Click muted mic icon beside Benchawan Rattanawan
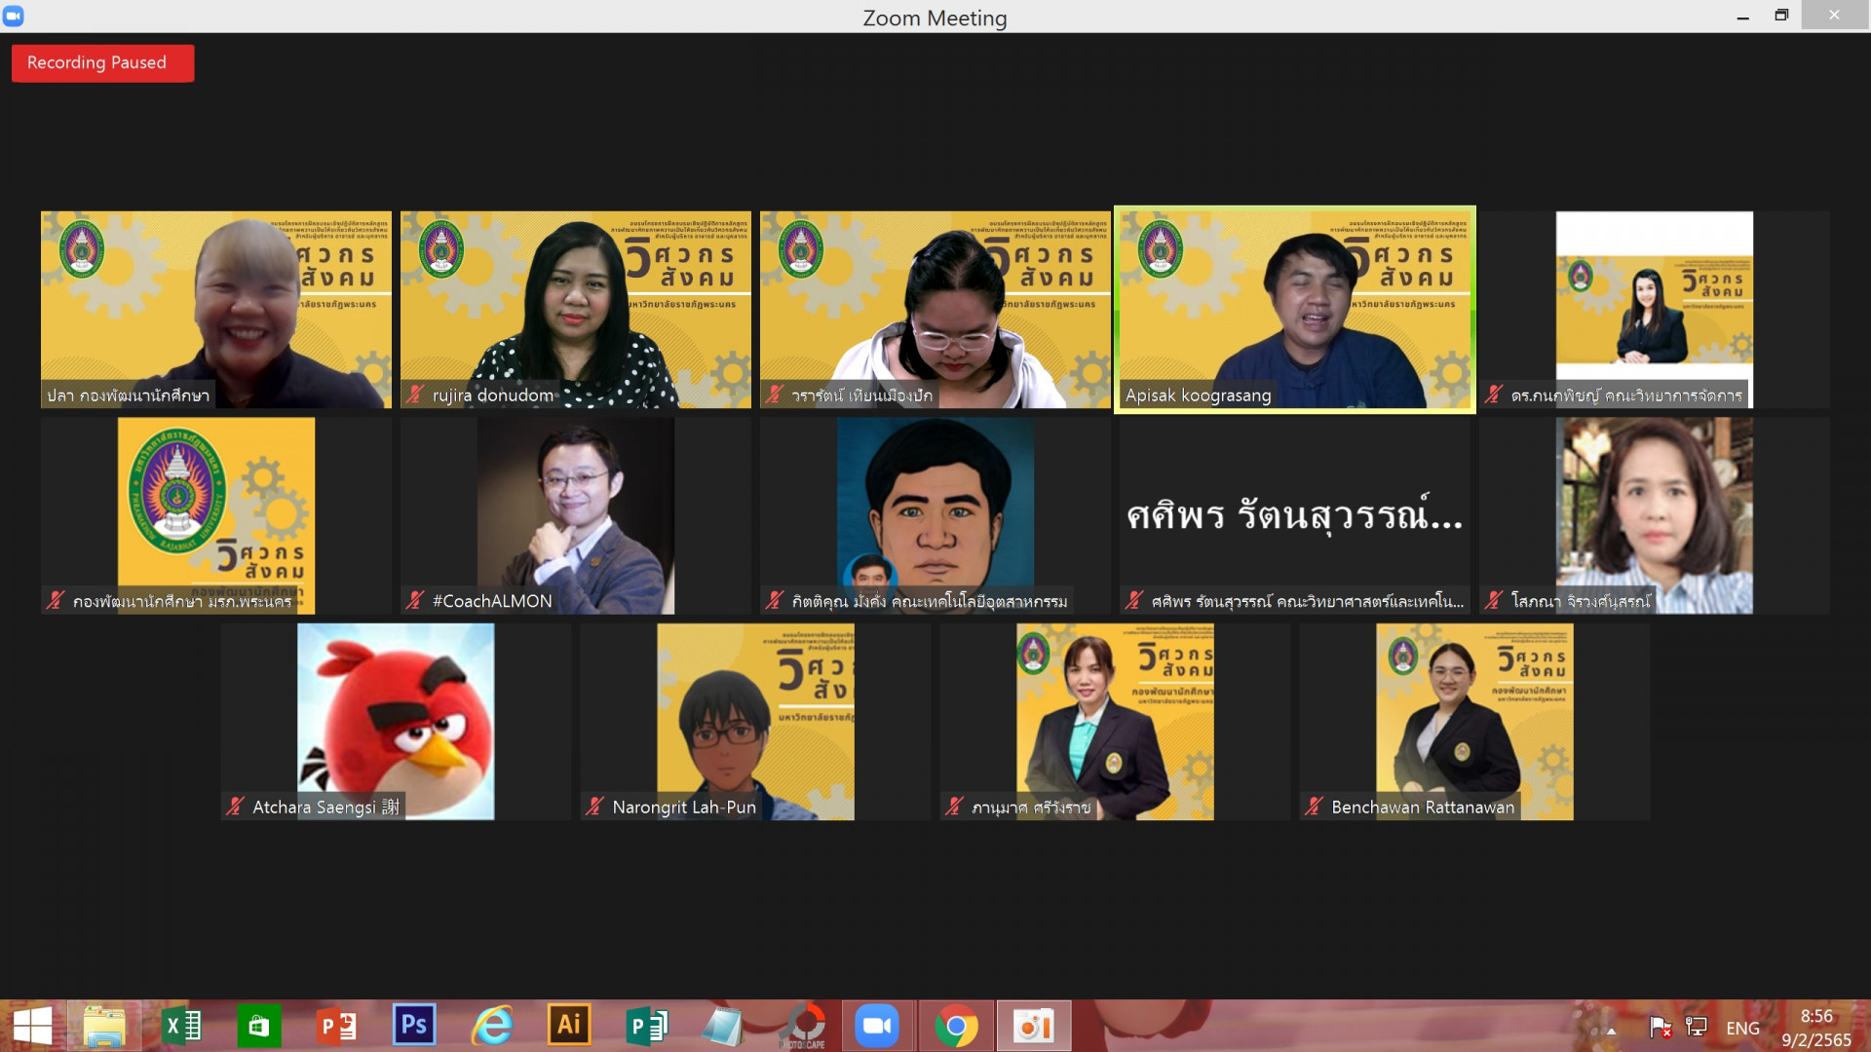 1315,807
